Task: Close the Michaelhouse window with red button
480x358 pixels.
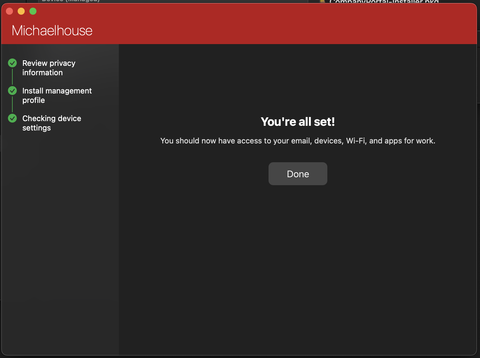Action: point(9,11)
